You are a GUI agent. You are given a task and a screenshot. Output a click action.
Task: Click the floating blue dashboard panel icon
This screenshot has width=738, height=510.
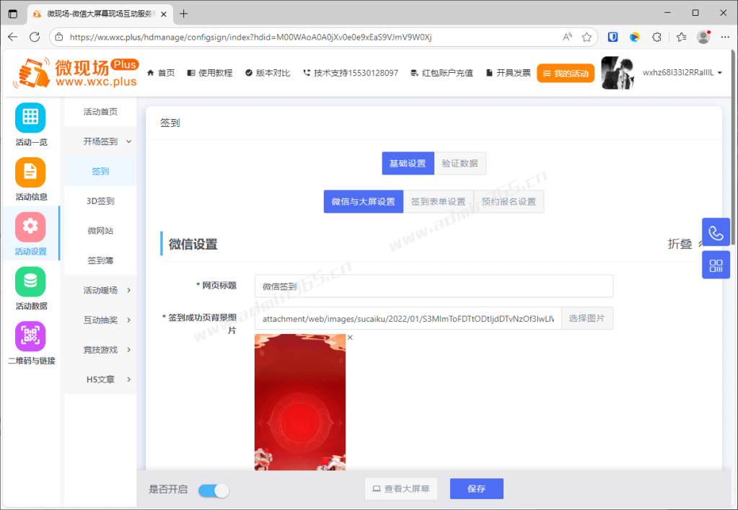716,265
